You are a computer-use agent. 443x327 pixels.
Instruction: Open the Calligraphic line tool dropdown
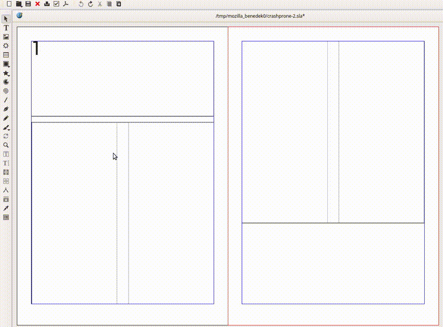pyautogui.click(x=6, y=127)
